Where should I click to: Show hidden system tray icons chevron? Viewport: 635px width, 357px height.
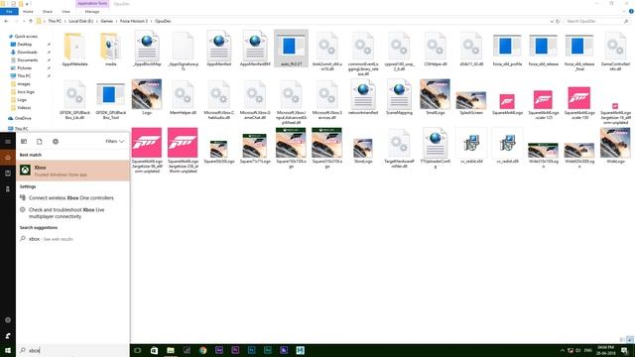[563, 350]
